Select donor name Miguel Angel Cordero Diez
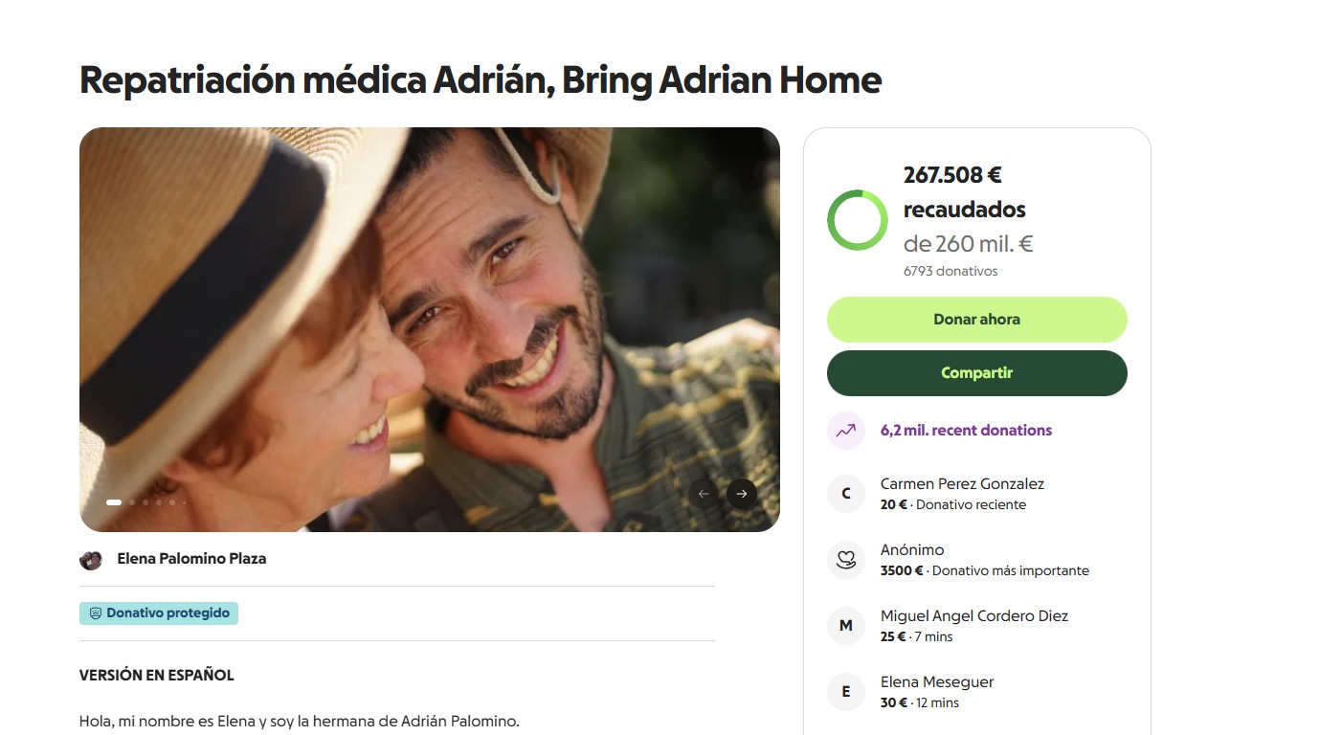The image size is (1342, 735). (x=973, y=616)
